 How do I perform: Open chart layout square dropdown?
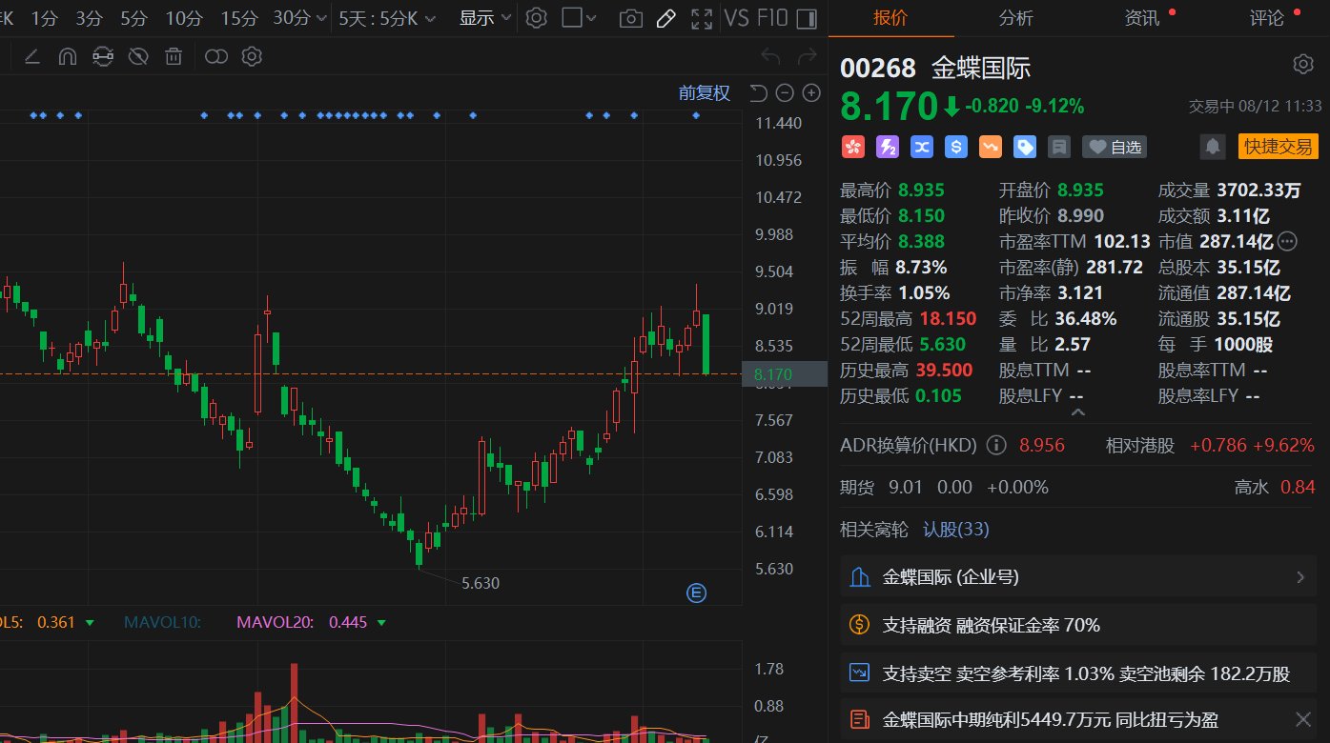coord(580,18)
